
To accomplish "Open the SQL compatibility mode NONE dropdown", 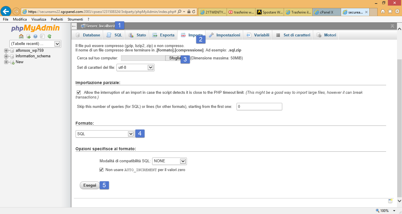I will [x=170, y=161].
